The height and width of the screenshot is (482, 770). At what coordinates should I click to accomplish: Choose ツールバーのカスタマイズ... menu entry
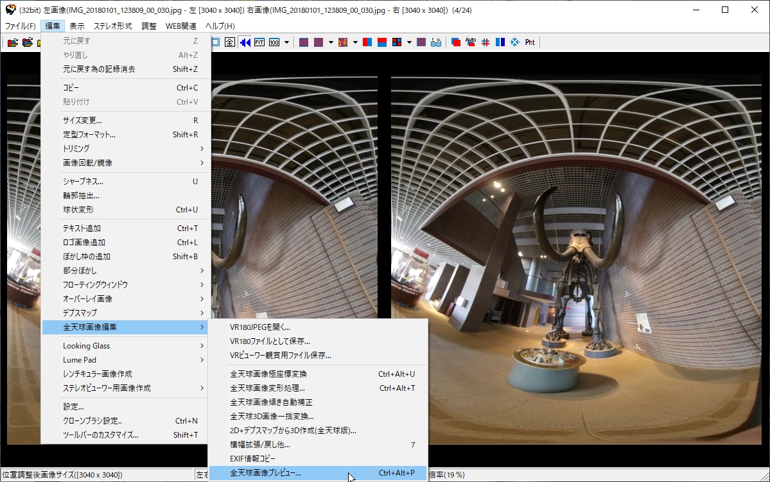pos(127,435)
